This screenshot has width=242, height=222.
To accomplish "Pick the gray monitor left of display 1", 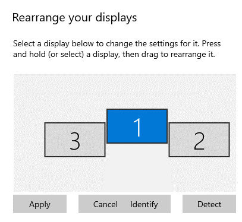I will 75,139.
